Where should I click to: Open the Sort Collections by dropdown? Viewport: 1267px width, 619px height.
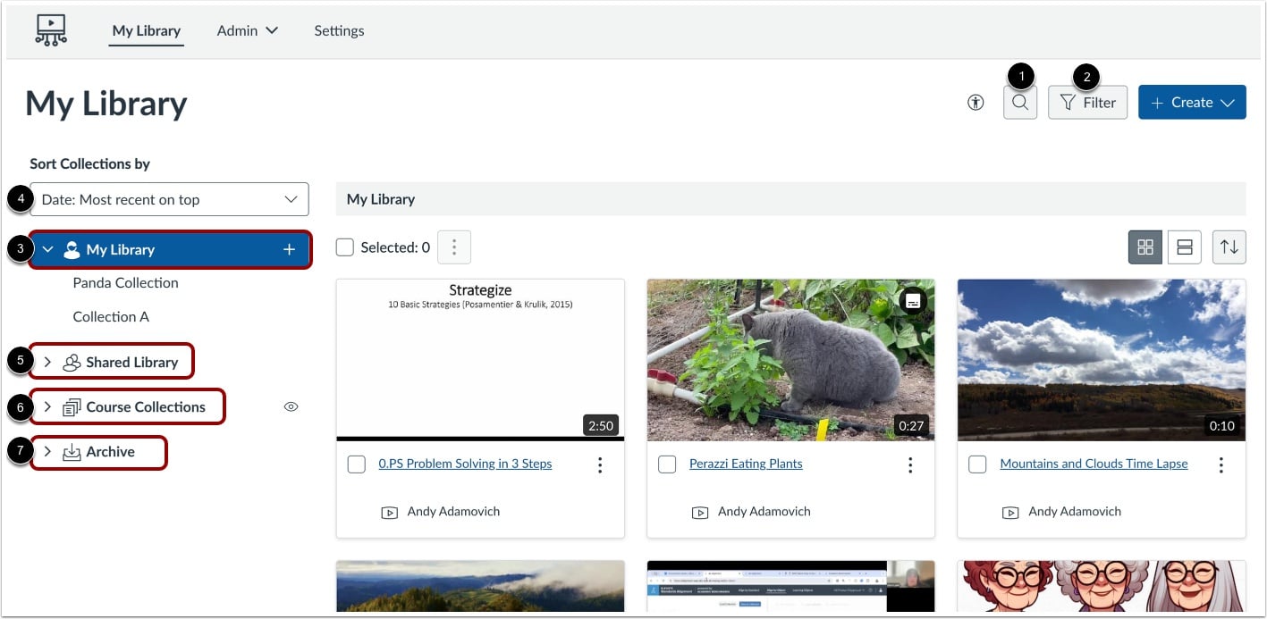169,199
